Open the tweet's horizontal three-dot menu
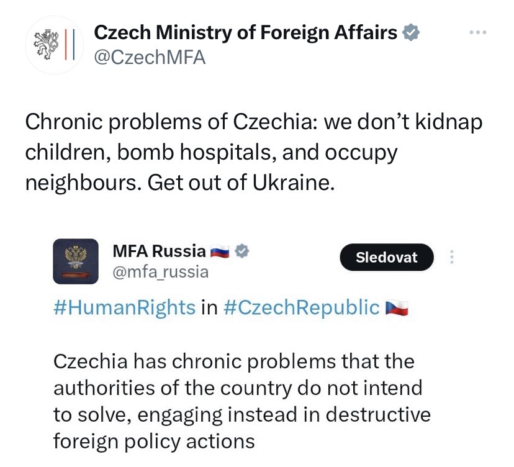The image size is (514, 467). [x=477, y=32]
